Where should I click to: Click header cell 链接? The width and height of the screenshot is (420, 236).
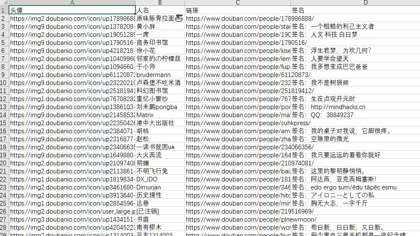click(x=238, y=10)
